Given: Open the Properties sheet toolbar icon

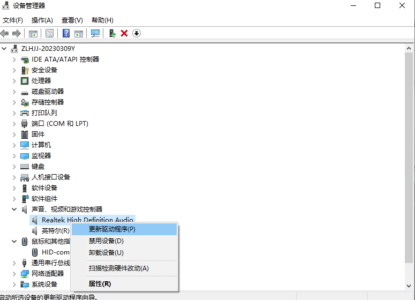Looking at the screenshot, I should click(49, 33).
